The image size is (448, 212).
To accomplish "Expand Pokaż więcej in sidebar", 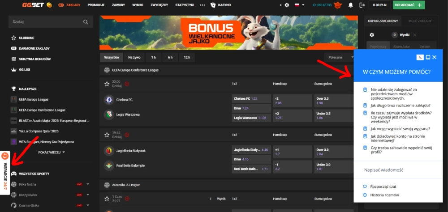I will tap(52, 153).
